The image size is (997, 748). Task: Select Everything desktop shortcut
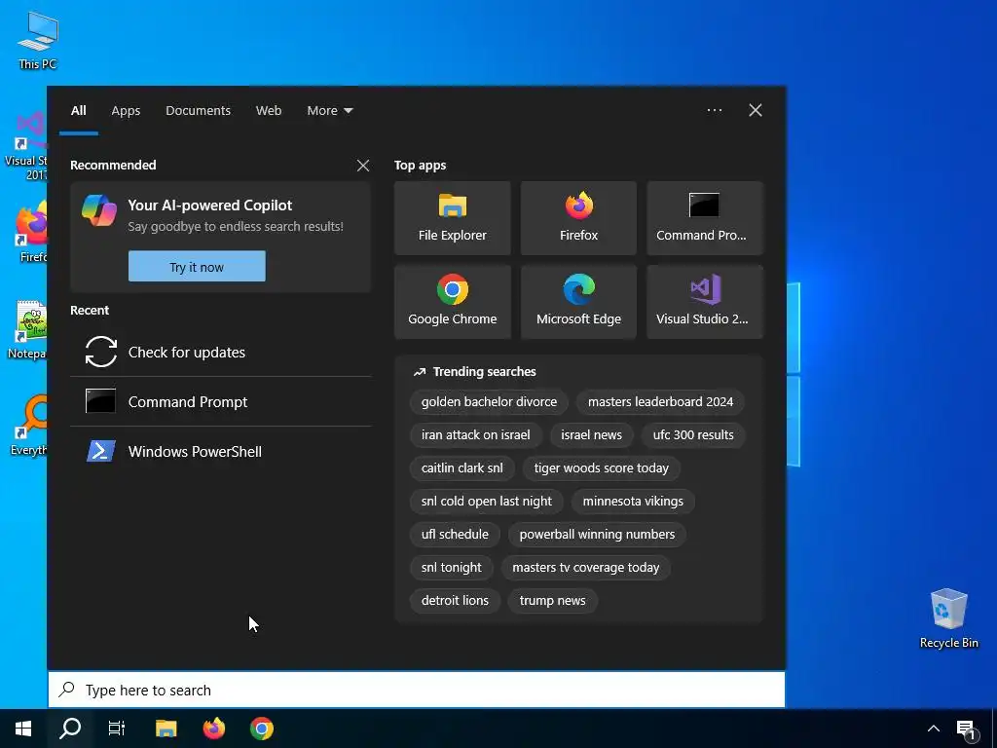(26, 425)
